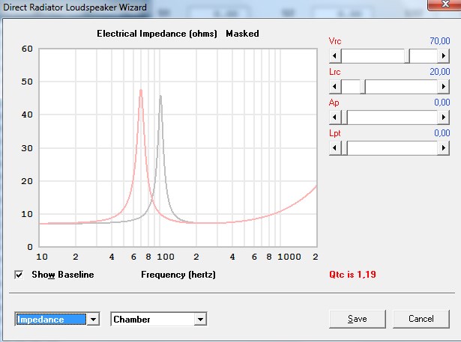Image resolution: width=461 pixels, height=342 pixels.
Task: Click the Electrical Impedance (ohms) chart title
Action: coord(157,34)
